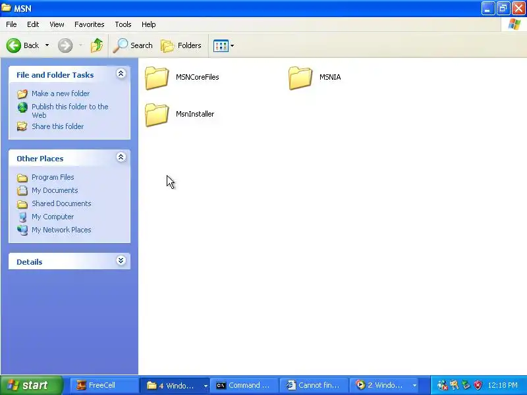Select the MSNCoreFiles folder icon

pyautogui.click(x=157, y=78)
